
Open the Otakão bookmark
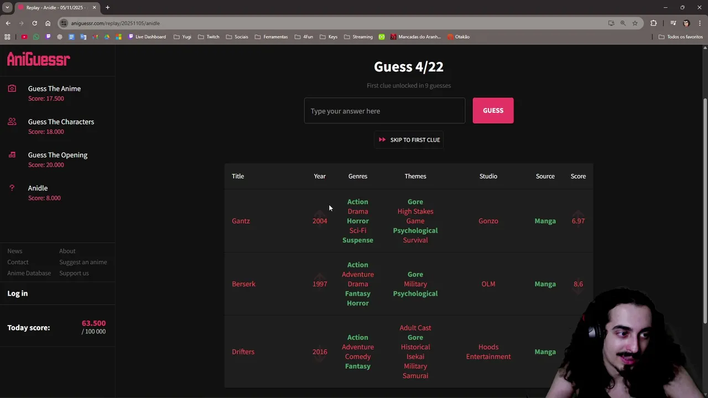coord(459,37)
